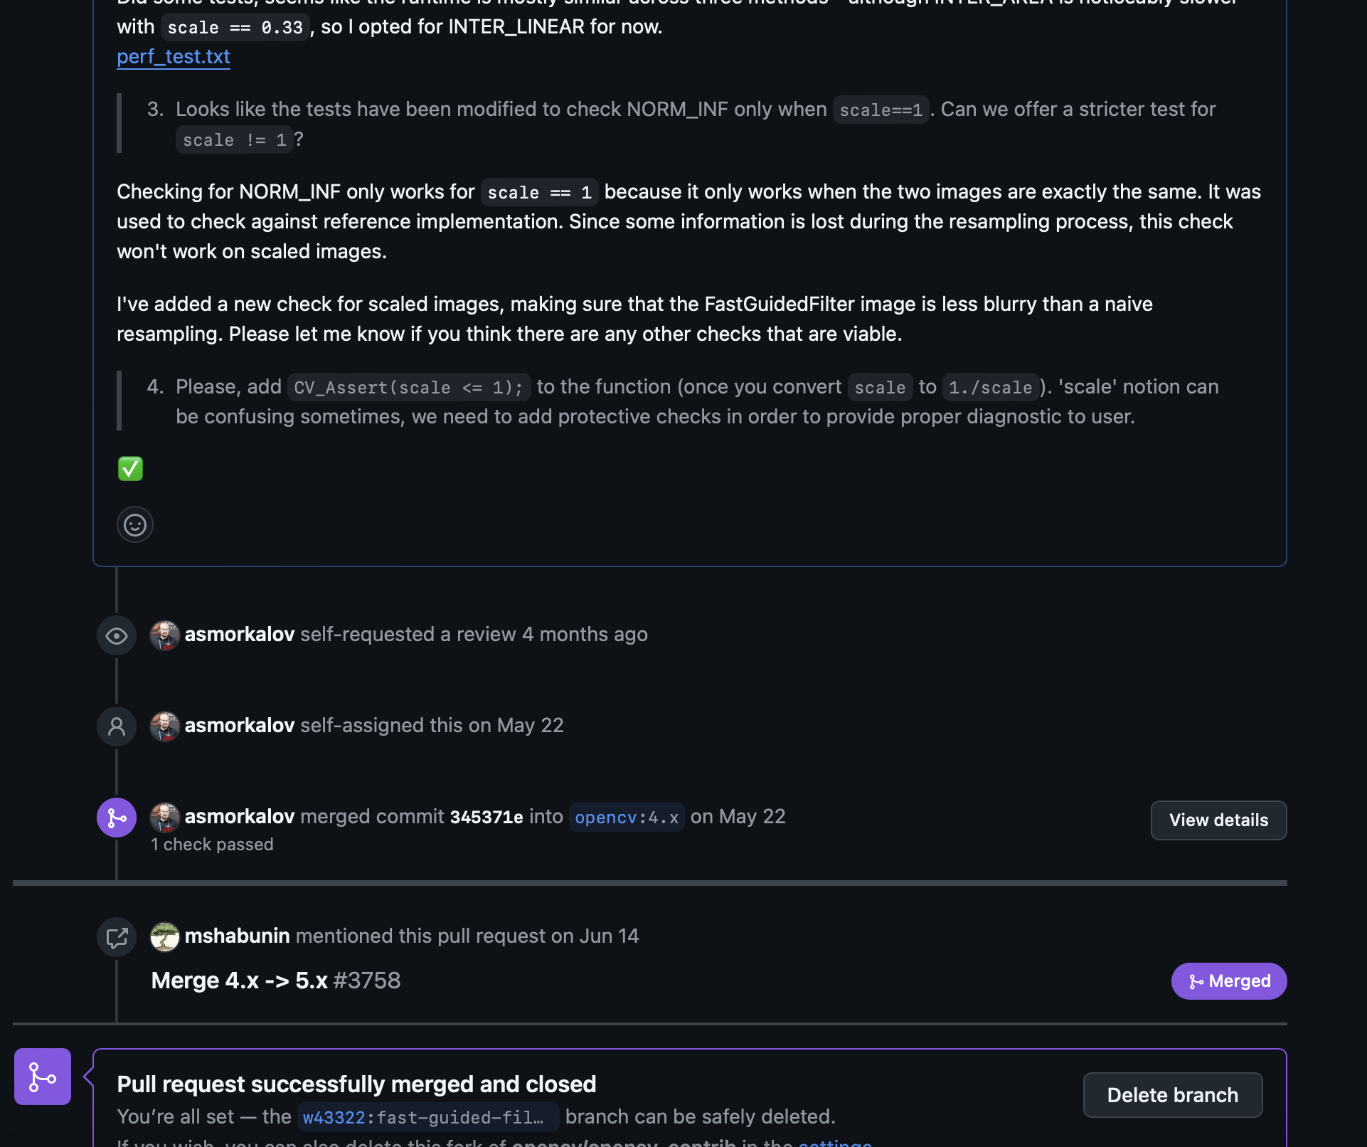Click asmorkalov's avatar next to self-requested review
Image resolution: width=1367 pixels, height=1147 pixels.
[164, 635]
